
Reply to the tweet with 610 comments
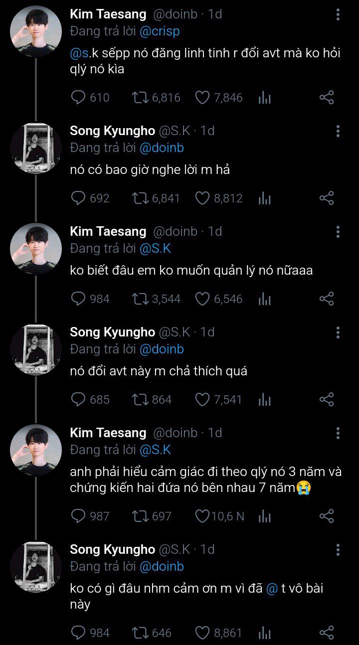point(79,97)
